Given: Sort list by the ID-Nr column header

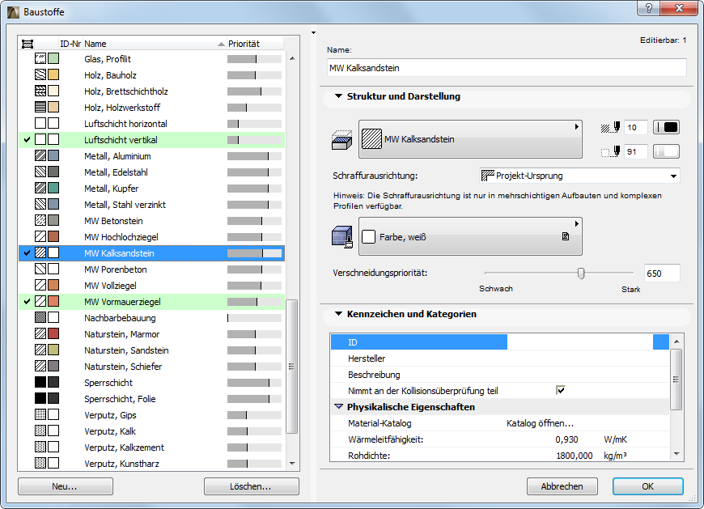Looking at the screenshot, I should pos(70,44).
